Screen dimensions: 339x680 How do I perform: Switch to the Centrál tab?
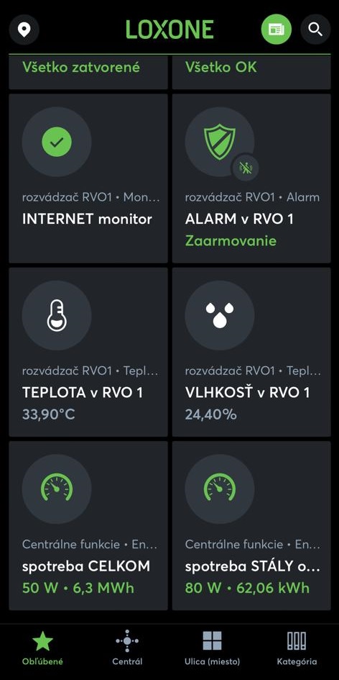click(x=127, y=648)
